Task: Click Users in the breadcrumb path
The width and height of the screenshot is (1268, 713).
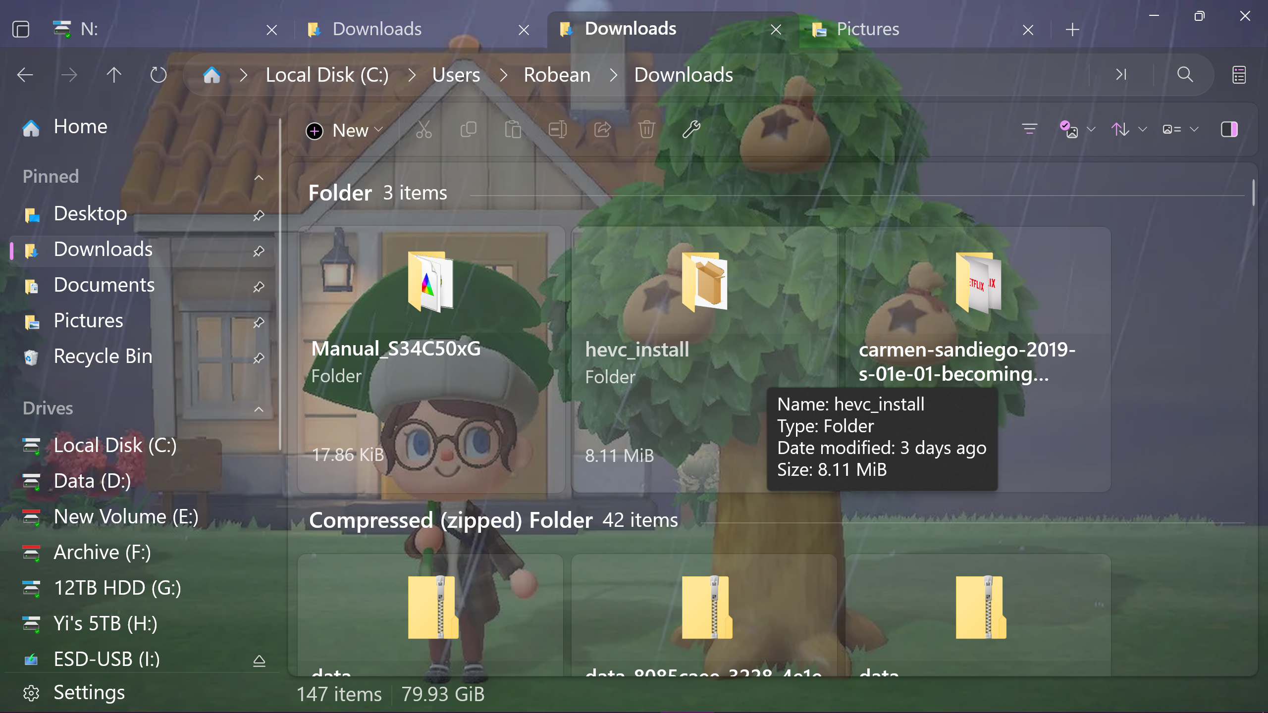Action: [456, 75]
